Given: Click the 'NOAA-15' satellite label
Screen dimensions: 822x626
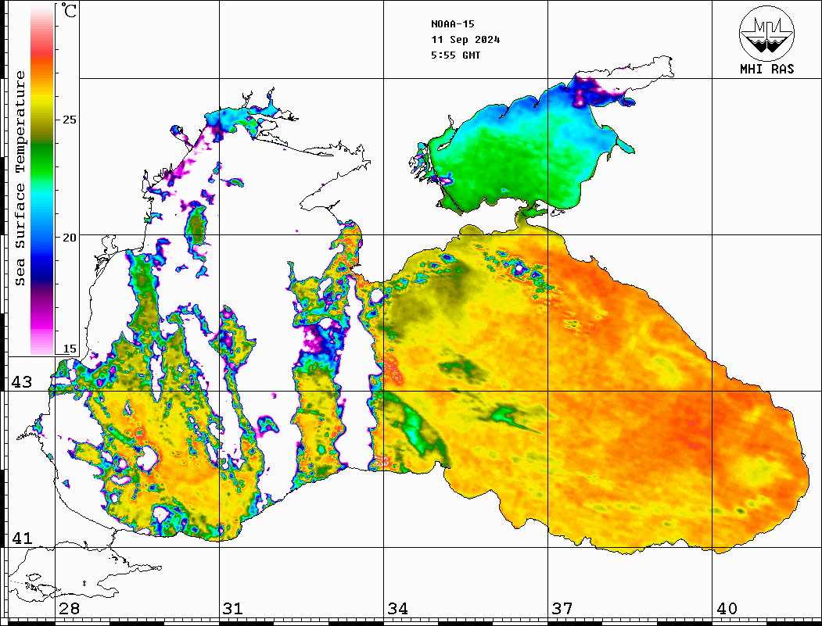Looking at the screenshot, I should click(x=452, y=24).
